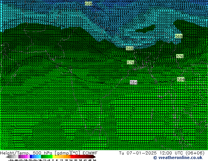208x161 pixels.
Task: Click the gray left arrow end of the color scale
Action: (8, 157)
